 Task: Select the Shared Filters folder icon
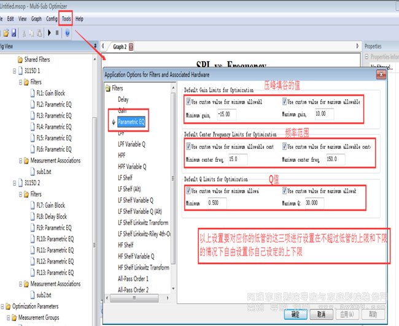pyautogui.click(x=18, y=59)
